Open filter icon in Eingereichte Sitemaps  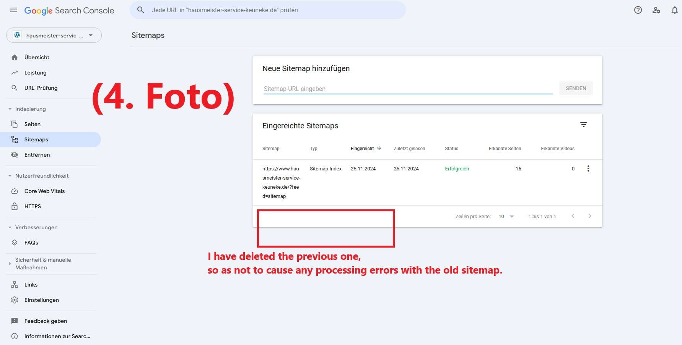(x=584, y=125)
